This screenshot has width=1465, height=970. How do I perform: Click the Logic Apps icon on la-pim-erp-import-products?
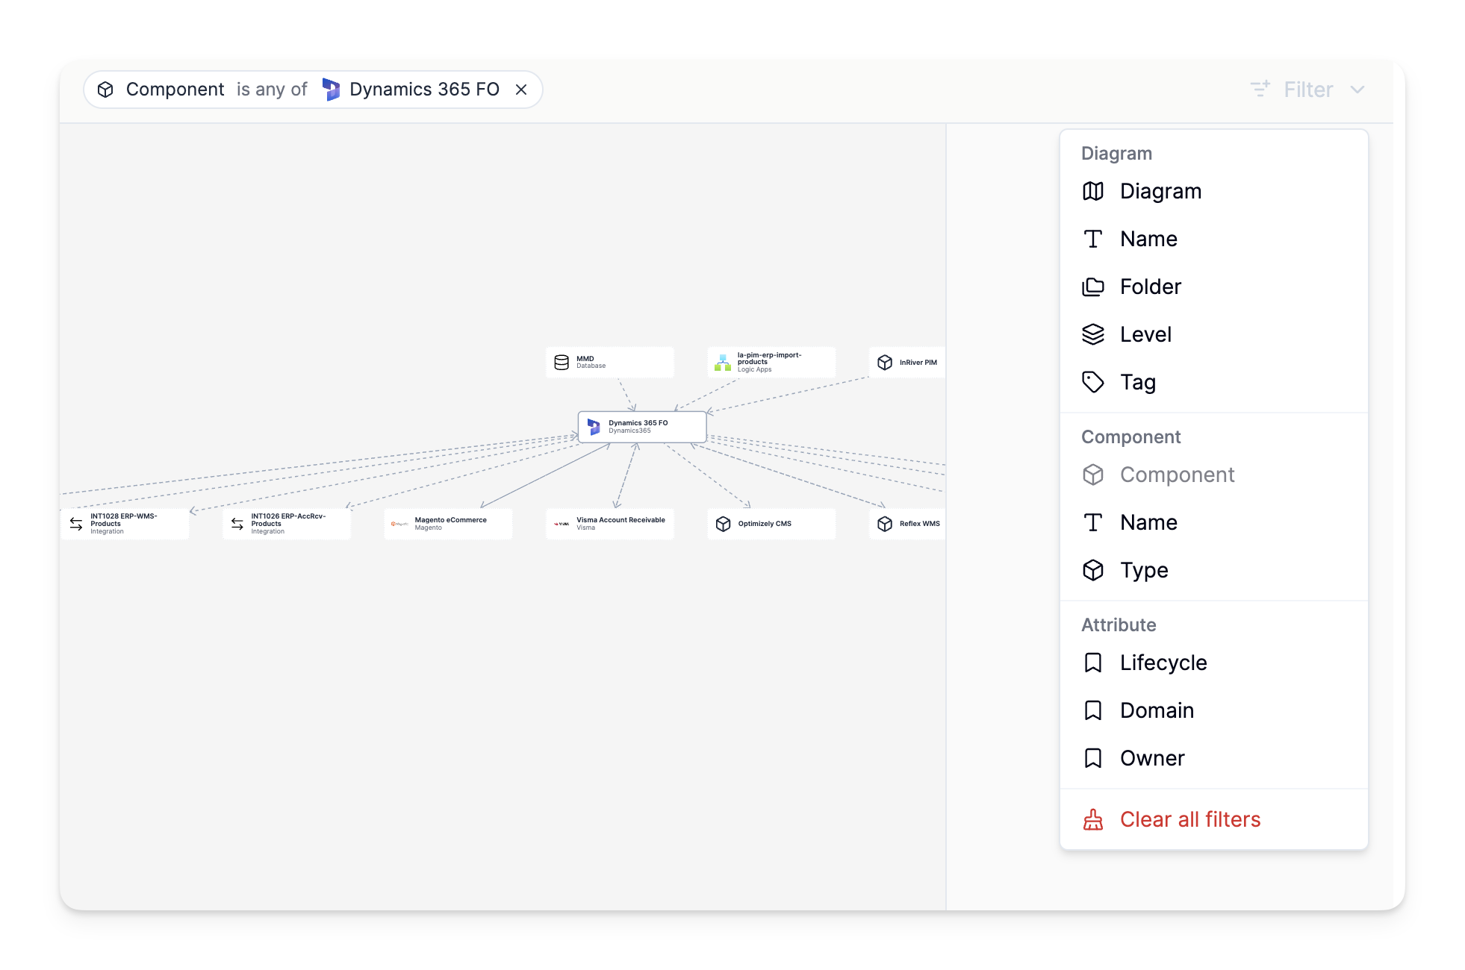pyautogui.click(x=723, y=363)
